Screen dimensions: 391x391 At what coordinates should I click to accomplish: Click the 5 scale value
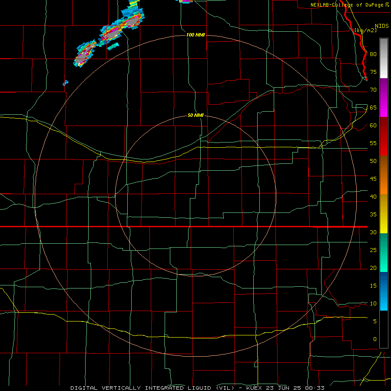(x=375, y=321)
